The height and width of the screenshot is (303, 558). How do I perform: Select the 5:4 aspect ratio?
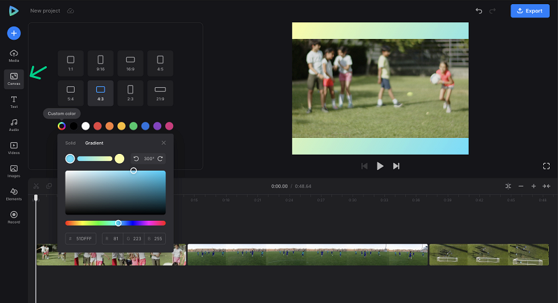[x=71, y=93]
